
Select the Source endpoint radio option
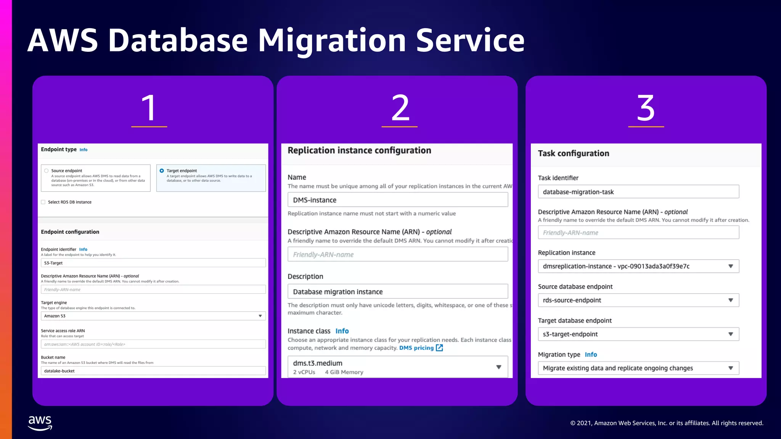(x=47, y=171)
